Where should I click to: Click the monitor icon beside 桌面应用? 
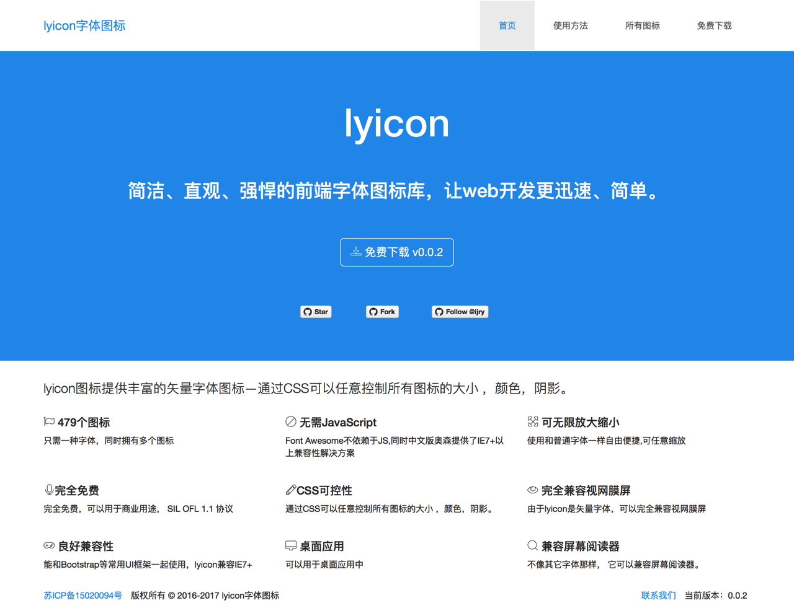click(x=291, y=545)
